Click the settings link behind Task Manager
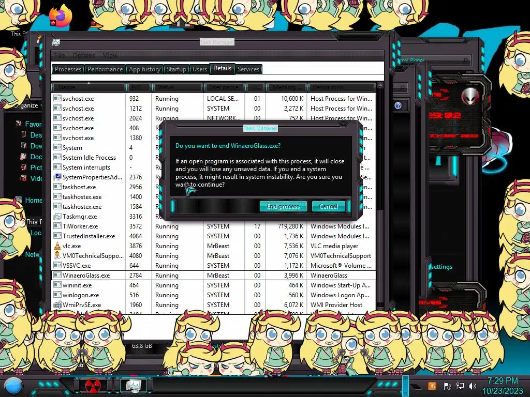 coord(442,267)
